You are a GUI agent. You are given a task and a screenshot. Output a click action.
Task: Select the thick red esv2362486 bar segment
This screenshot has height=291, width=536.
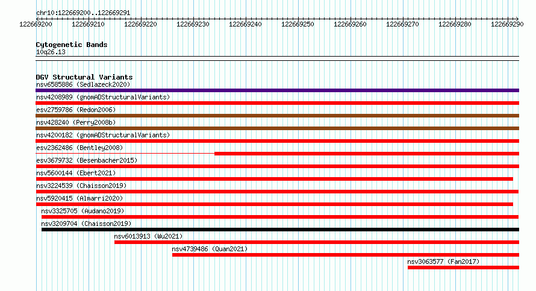367,154
